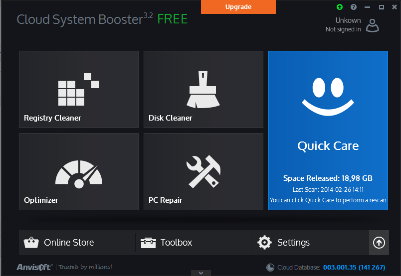The width and height of the screenshot is (401, 276).
Task: Click the circled up-arrow button
Action: [x=379, y=243]
